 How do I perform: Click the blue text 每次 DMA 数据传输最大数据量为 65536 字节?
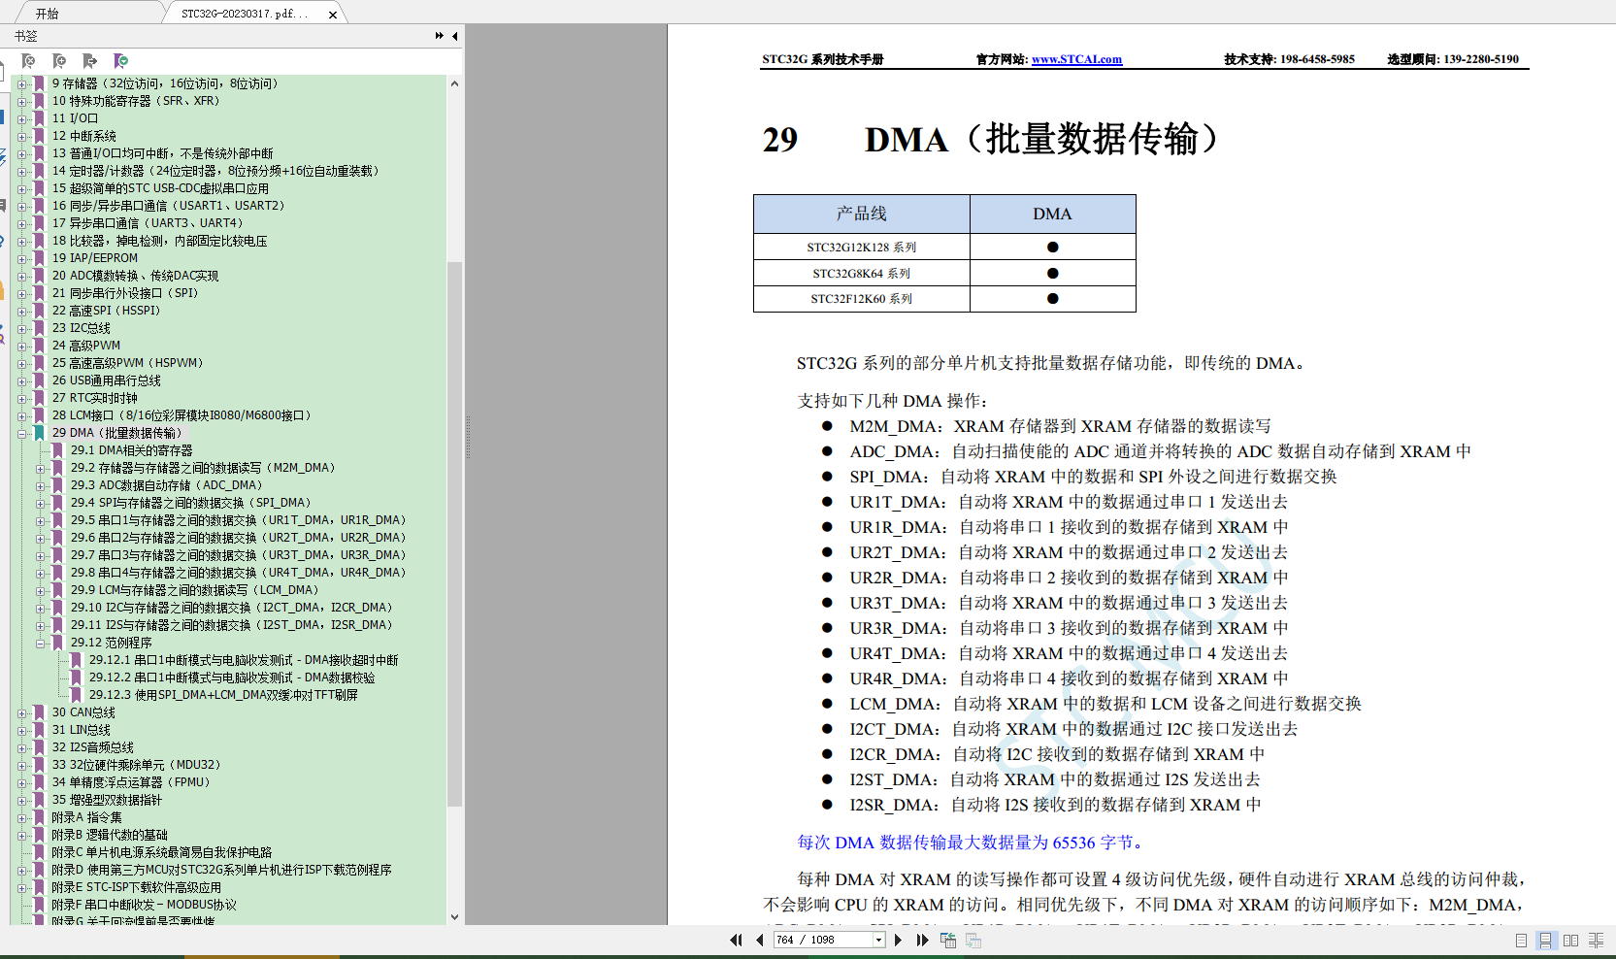tap(973, 843)
